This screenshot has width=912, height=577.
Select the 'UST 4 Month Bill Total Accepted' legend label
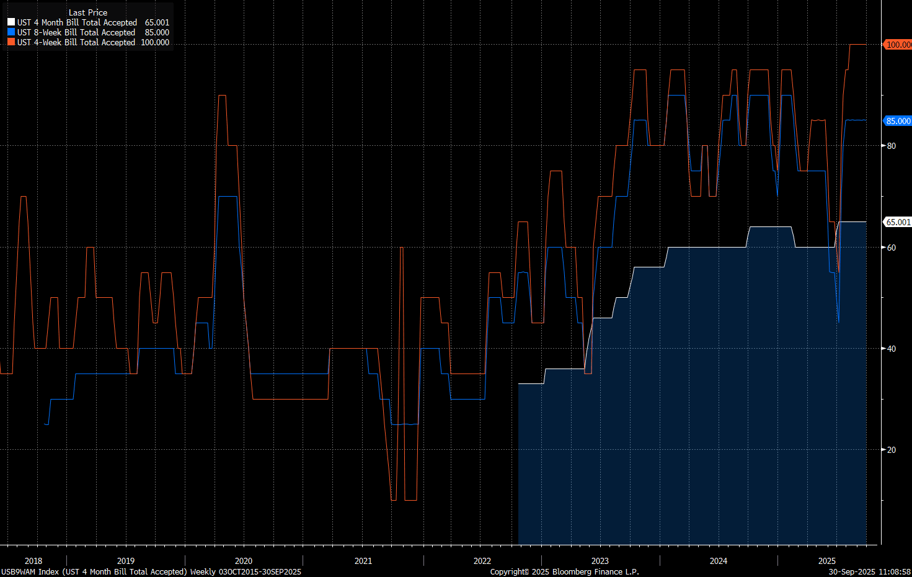pos(77,22)
